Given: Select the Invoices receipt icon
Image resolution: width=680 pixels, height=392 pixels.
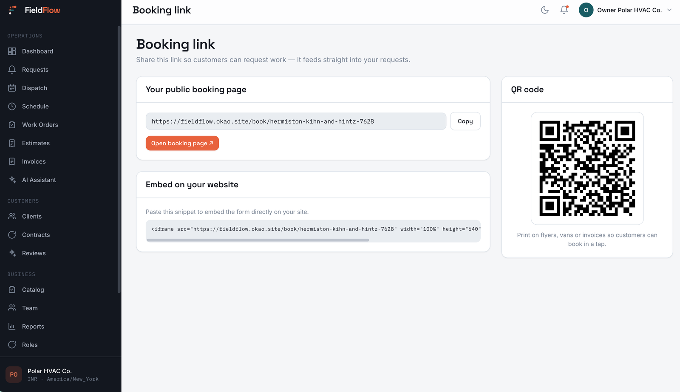Looking at the screenshot, I should pos(12,161).
